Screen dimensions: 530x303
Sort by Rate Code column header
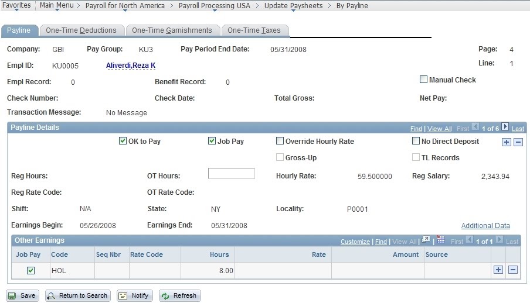[x=147, y=254]
